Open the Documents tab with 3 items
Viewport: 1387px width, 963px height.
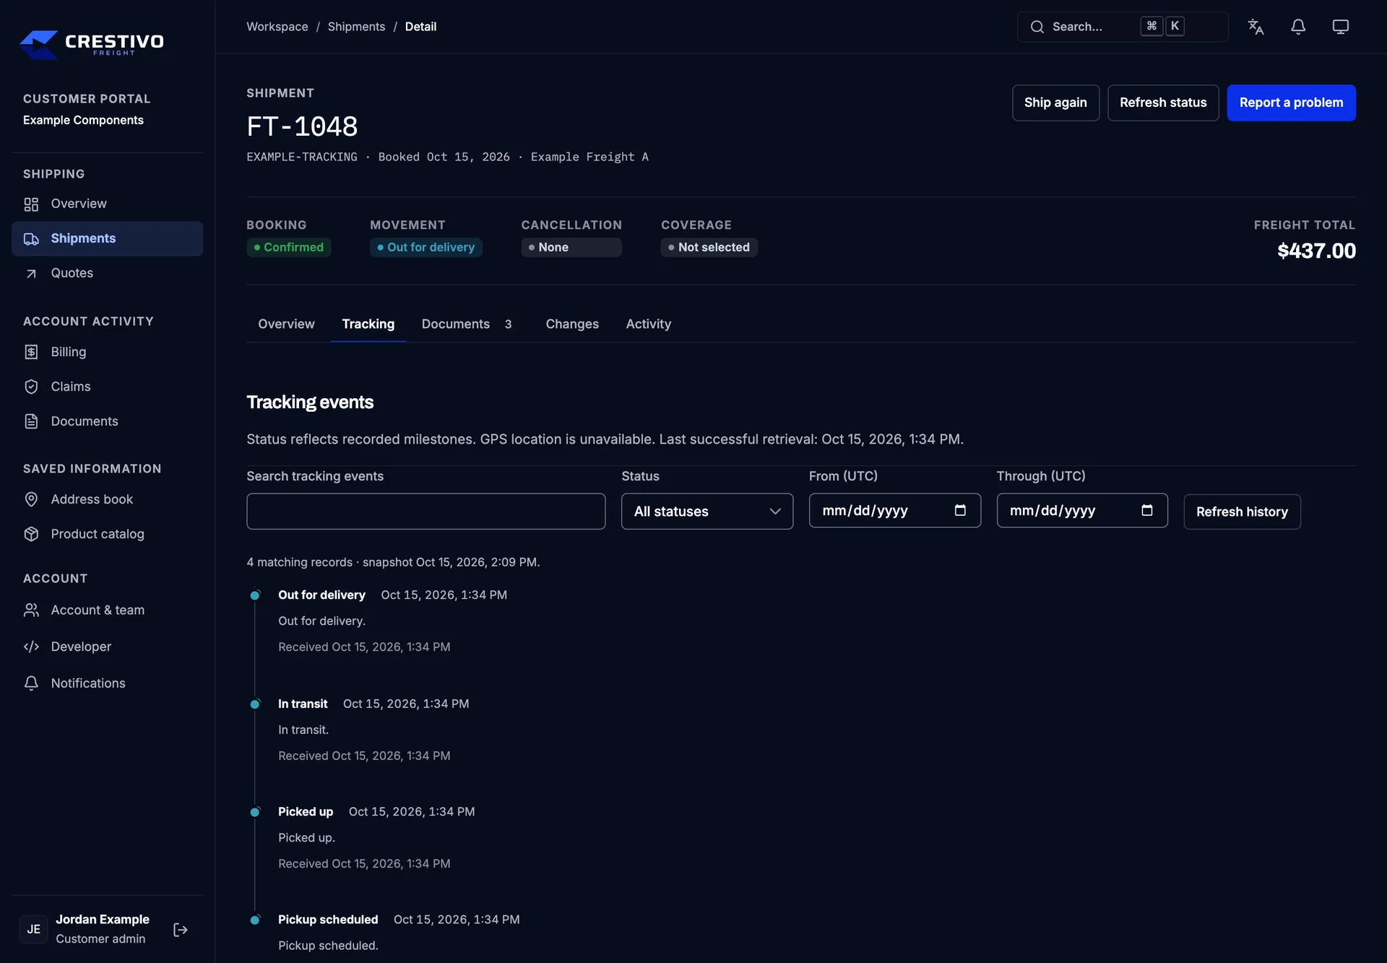[x=467, y=324]
